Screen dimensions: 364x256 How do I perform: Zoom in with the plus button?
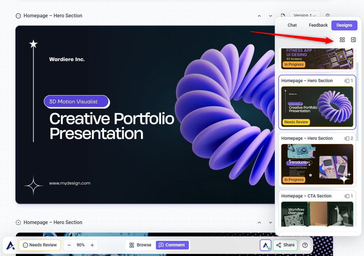click(x=92, y=245)
